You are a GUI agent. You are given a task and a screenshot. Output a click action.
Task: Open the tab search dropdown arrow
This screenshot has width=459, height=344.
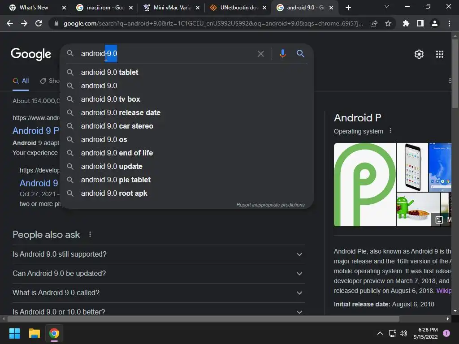point(387,6)
